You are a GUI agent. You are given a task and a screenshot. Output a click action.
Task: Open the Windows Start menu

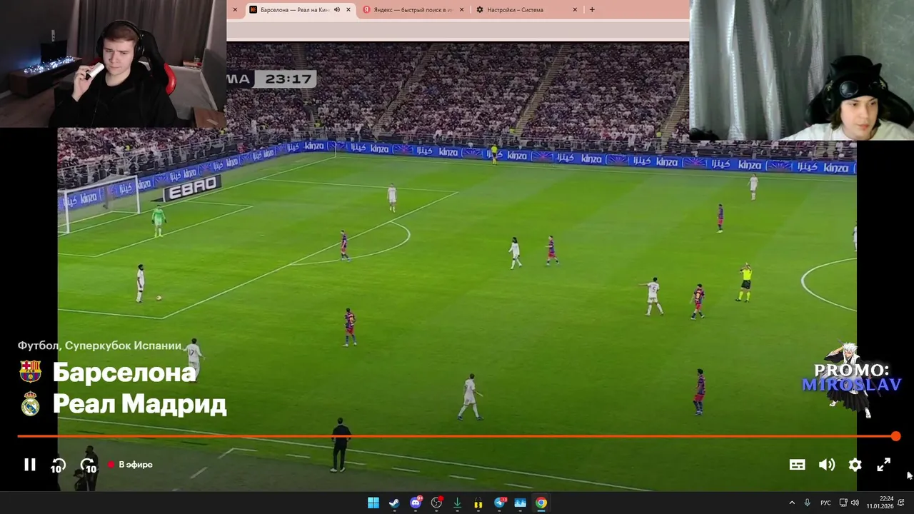(373, 503)
